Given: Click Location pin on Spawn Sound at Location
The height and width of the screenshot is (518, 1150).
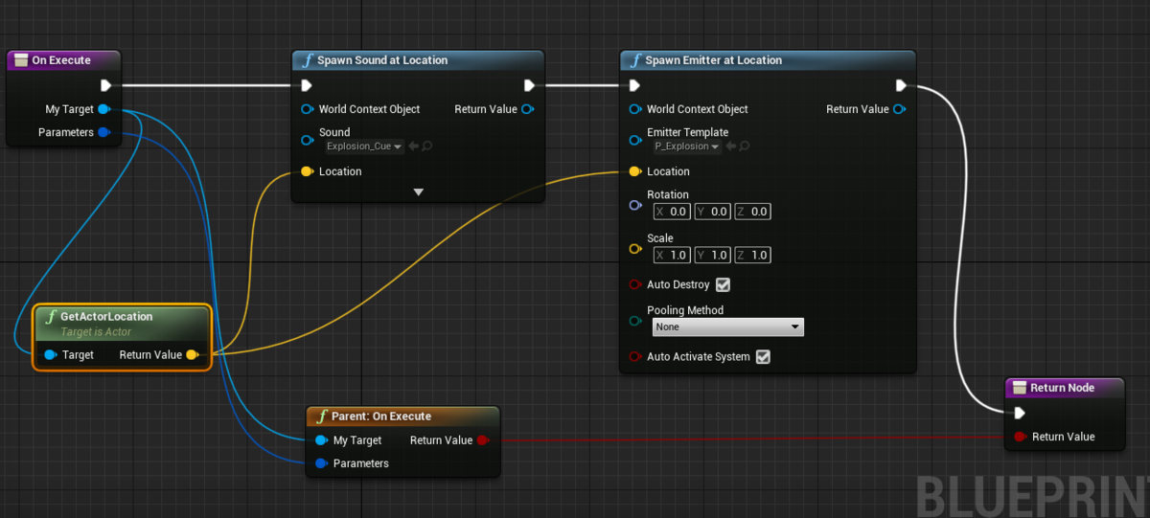Looking at the screenshot, I should tap(307, 171).
